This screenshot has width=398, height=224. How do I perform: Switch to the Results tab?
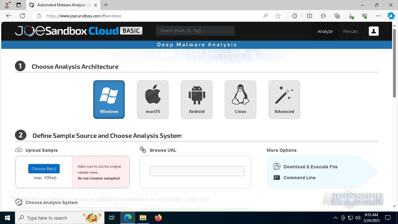(350, 31)
